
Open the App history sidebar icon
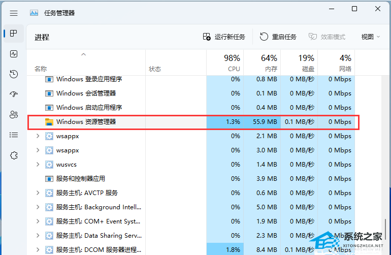(x=14, y=74)
